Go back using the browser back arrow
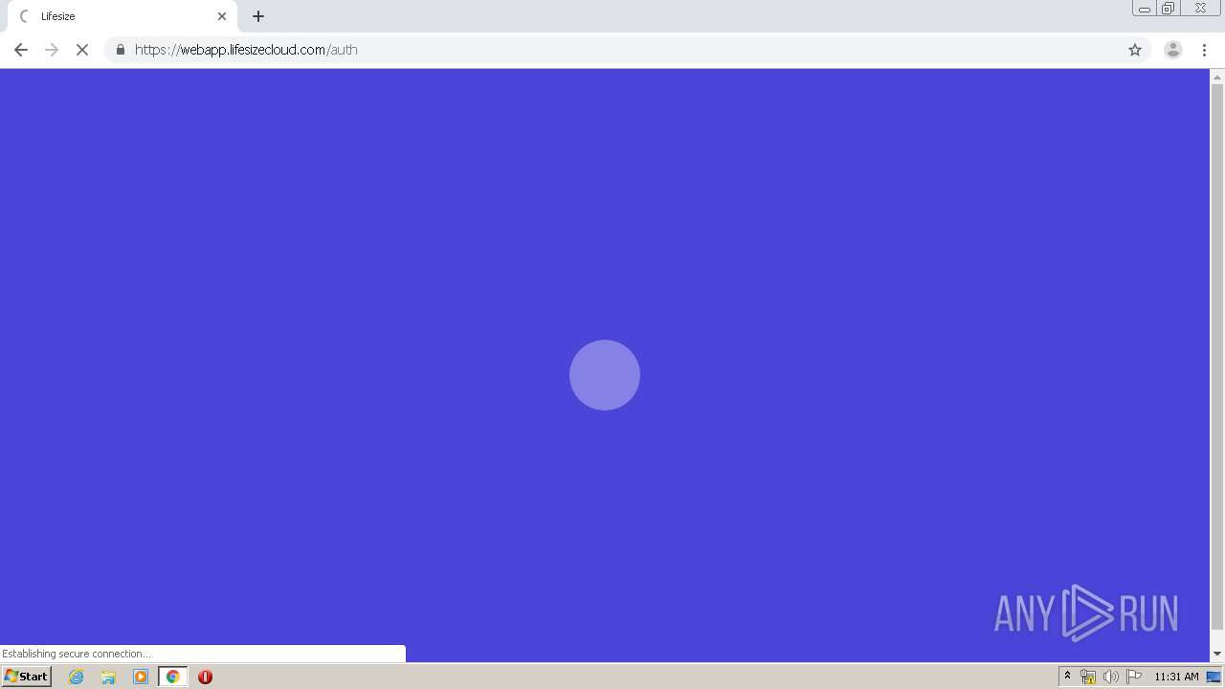 20,50
